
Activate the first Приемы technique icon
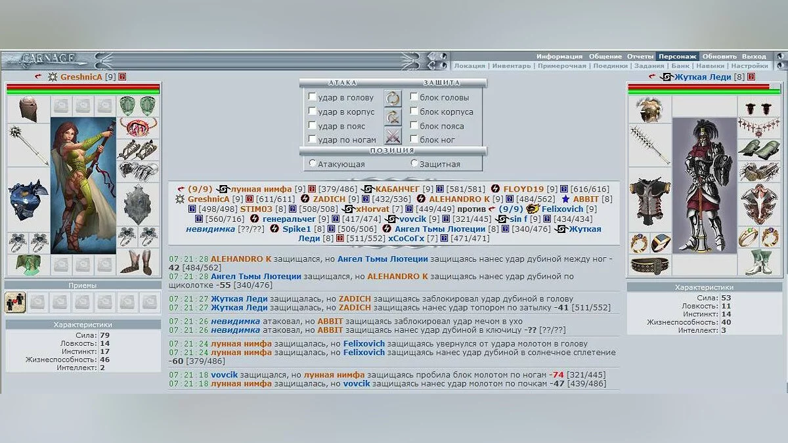coord(16,302)
